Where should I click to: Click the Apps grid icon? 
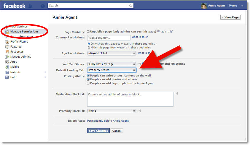pyautogui.click(x=7, y=62)
